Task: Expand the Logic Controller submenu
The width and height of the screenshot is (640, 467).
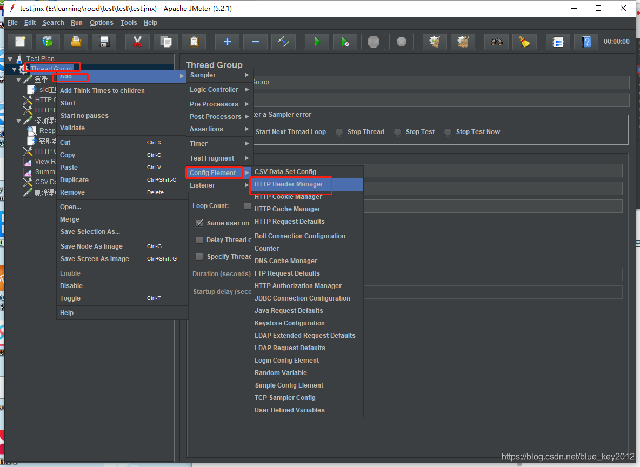Action: click(219, 89)
